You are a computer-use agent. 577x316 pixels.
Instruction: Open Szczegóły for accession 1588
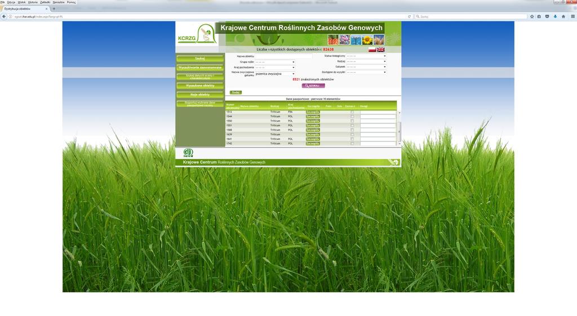point(313,130)
